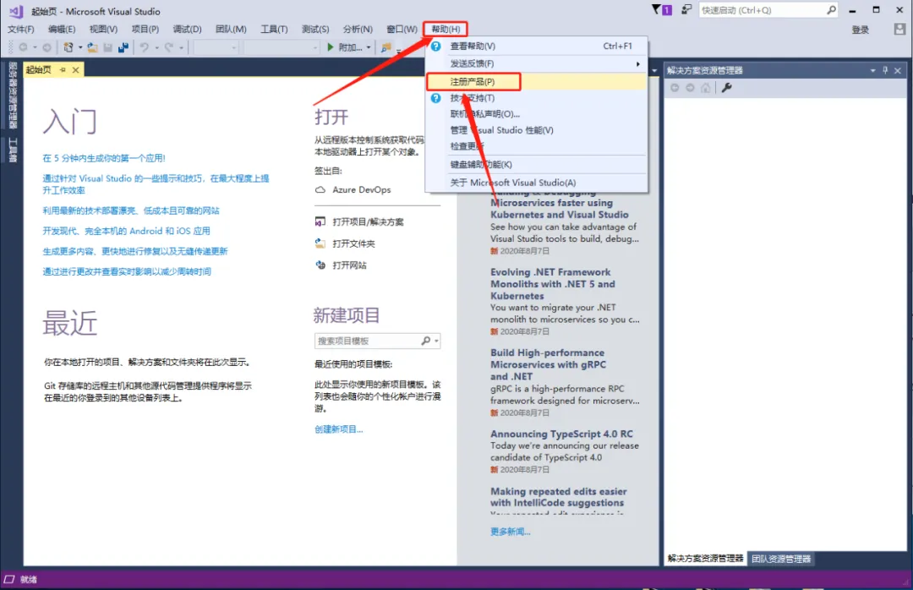Click the 打开文件夹 folder icon
Screen dimensions: 913x590
pyautogui.click(x=320, y=243)
